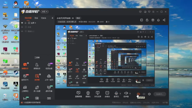Viewport: 192px width, 108px height.
Task: Click the 连接中... streaming button
Action: (x=160, y=94)
